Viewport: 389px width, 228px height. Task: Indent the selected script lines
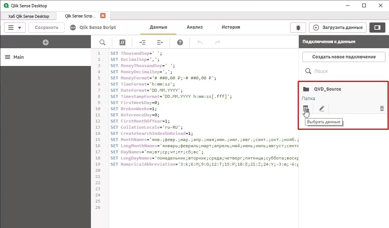142,42
